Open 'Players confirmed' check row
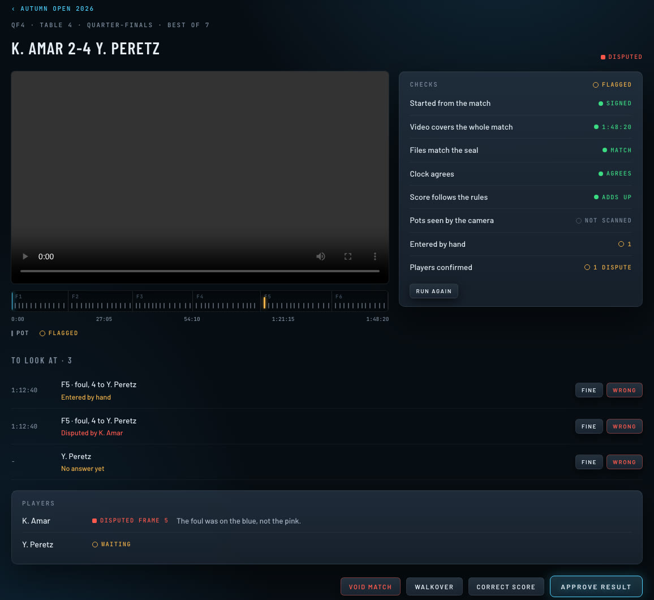Screen dimensions: 654x600 tap(520, 268)
